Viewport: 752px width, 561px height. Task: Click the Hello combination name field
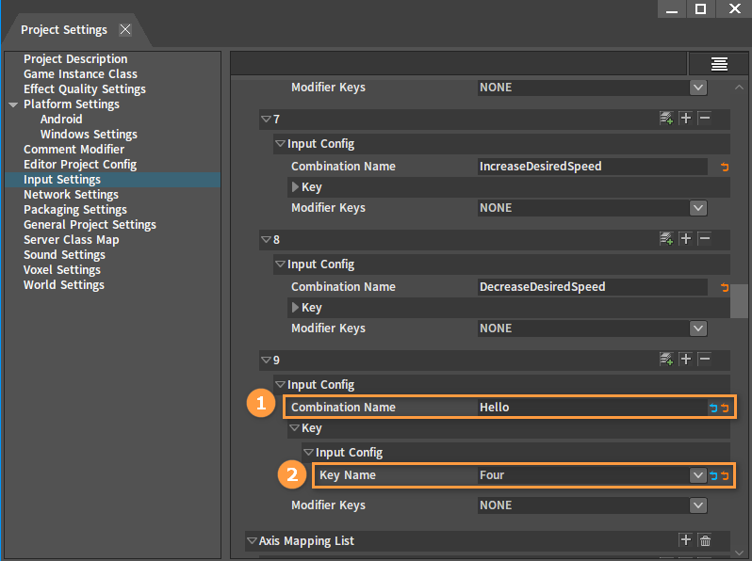click(593, 408)
